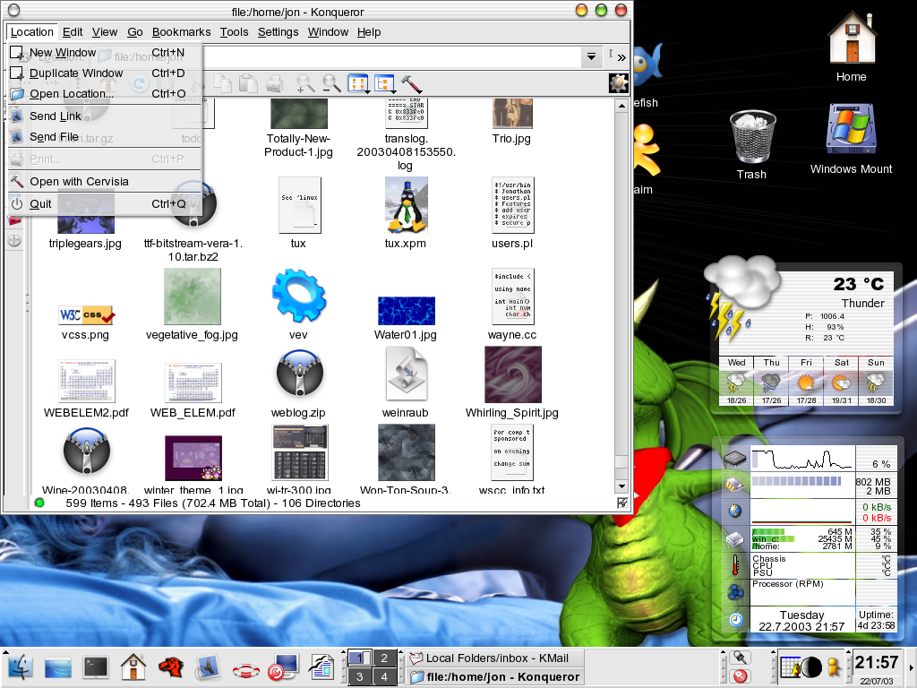Switch to virtual desktop 3 in pager

359,676
